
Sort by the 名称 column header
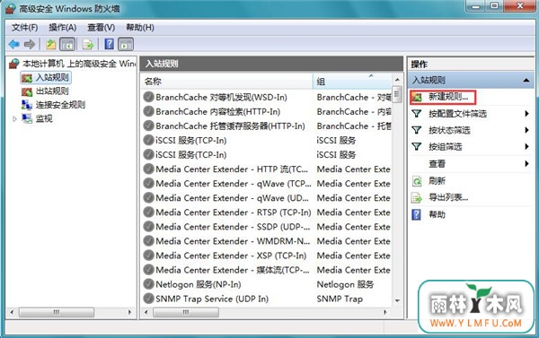pyautogui.click(x=227, y=82)
